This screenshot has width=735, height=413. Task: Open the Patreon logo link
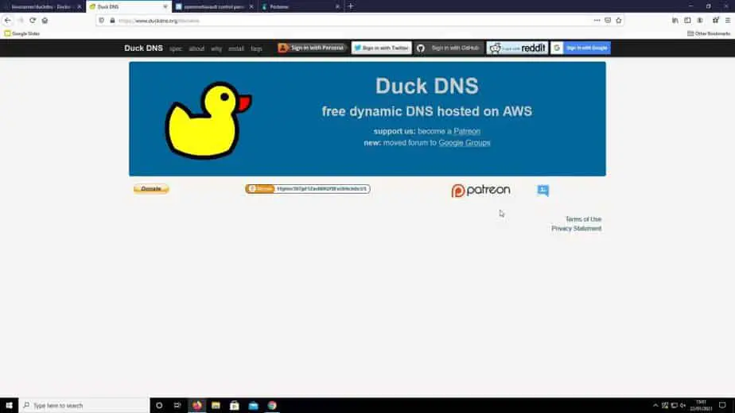pos(481,191)
